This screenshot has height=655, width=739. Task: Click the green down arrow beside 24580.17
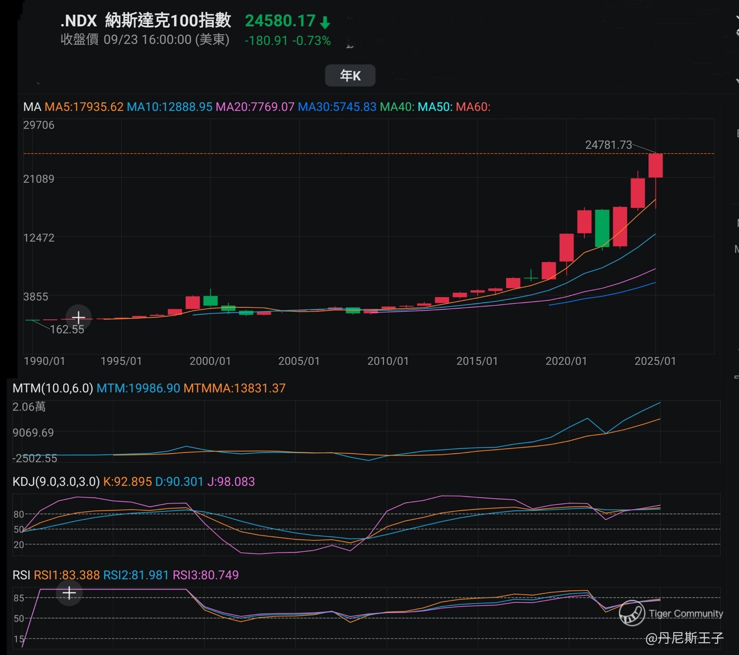coord(325,22)
